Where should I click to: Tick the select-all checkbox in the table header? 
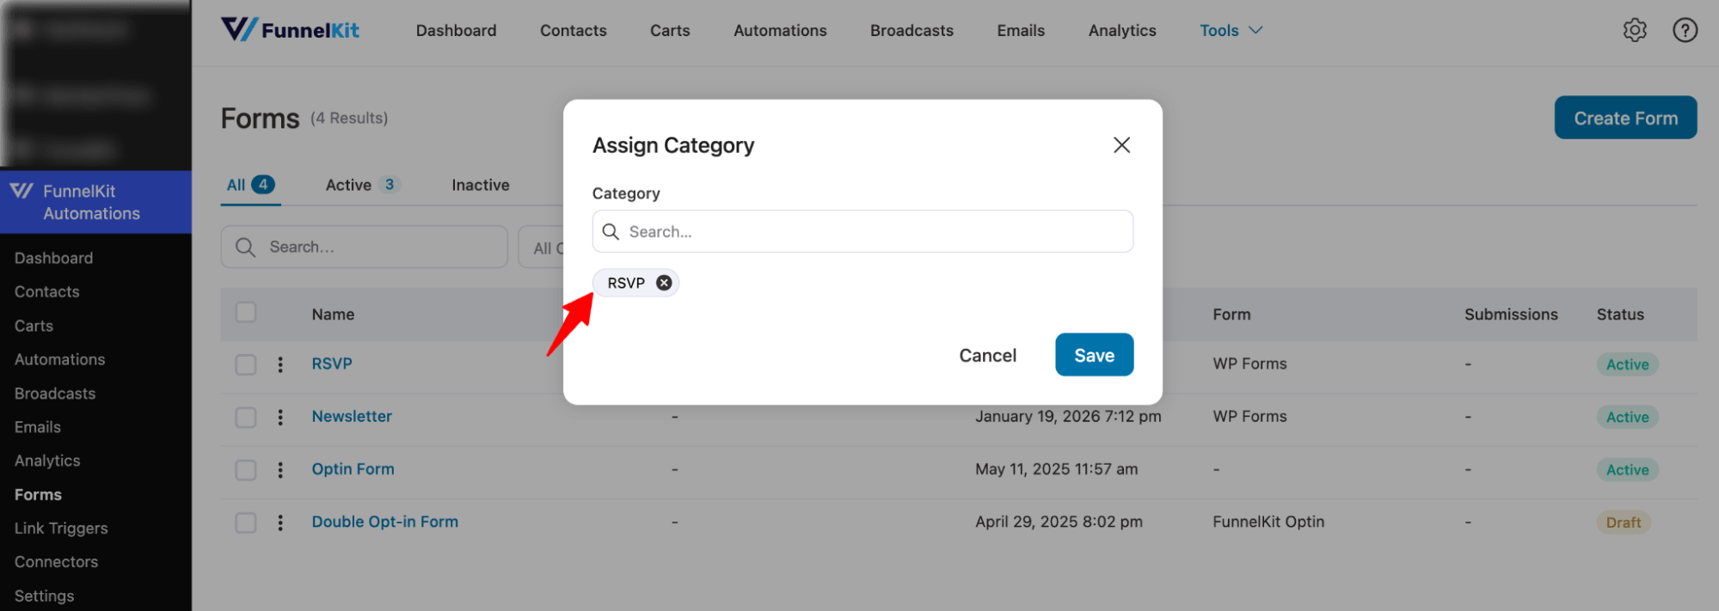pos(245,313)
